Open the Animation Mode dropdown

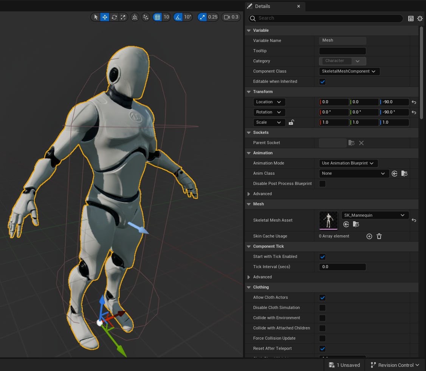pos(348,163)
